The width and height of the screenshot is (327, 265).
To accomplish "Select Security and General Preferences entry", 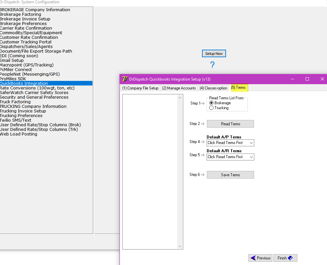I will coord(34,97).
